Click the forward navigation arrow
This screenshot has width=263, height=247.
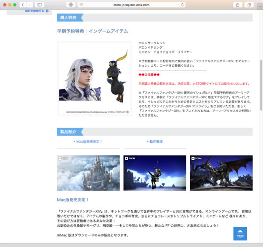[x=29, y=5]
